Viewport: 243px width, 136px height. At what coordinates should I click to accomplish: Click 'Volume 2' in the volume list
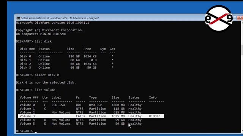[27, 113]
